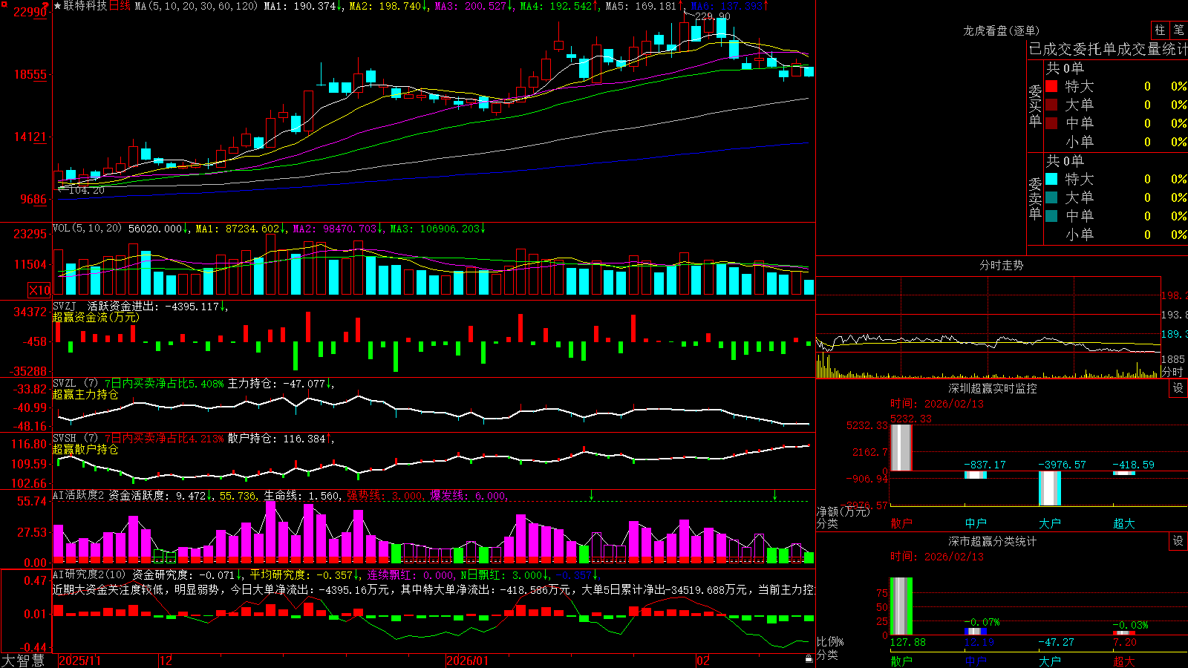Click the 12 month marker on time axis

tap(166, 661)
